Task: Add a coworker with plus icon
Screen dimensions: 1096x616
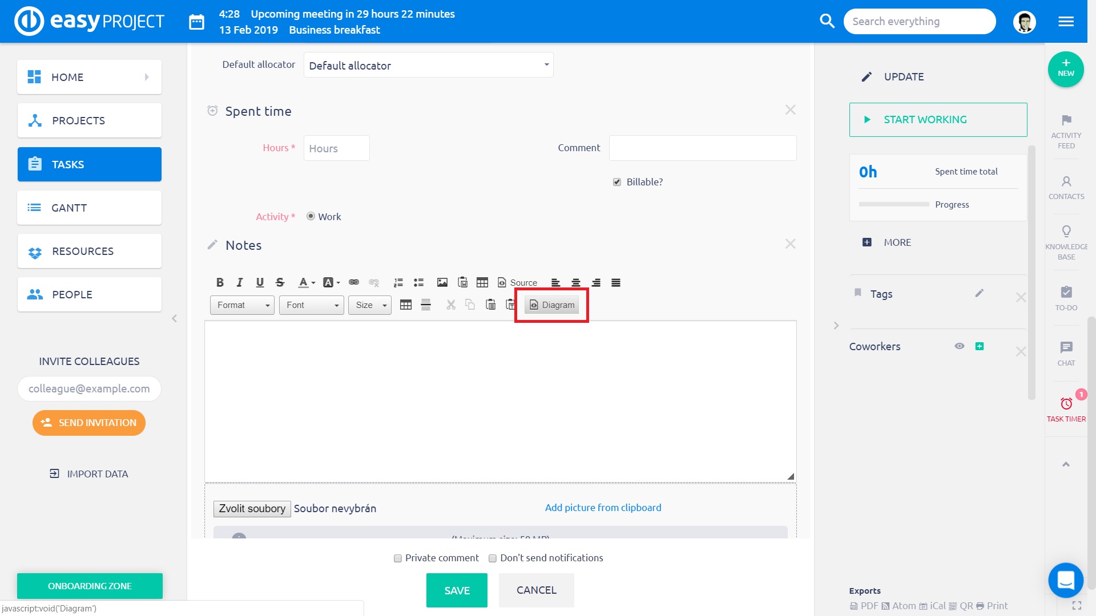Action: [x=980, y=346]
